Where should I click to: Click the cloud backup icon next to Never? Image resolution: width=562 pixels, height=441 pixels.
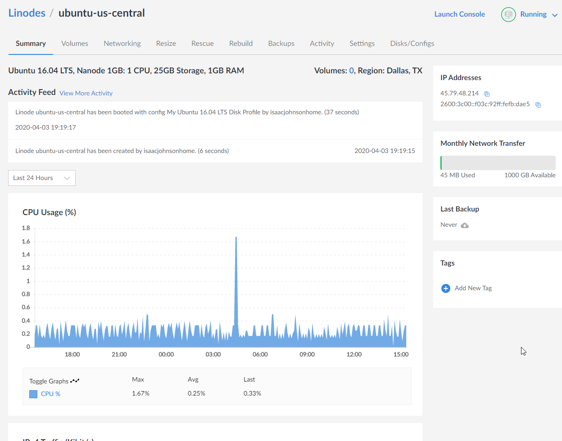(x=465, y=225)
